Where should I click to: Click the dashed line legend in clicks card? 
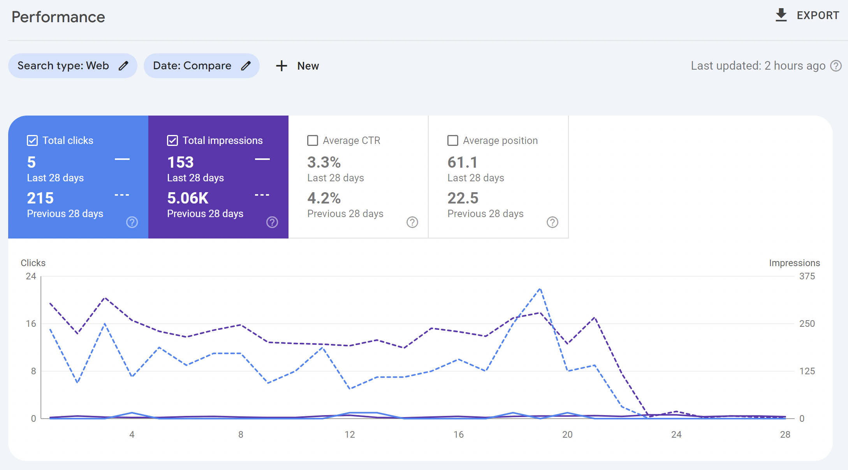pyautogui.click(x=122, y=195)
